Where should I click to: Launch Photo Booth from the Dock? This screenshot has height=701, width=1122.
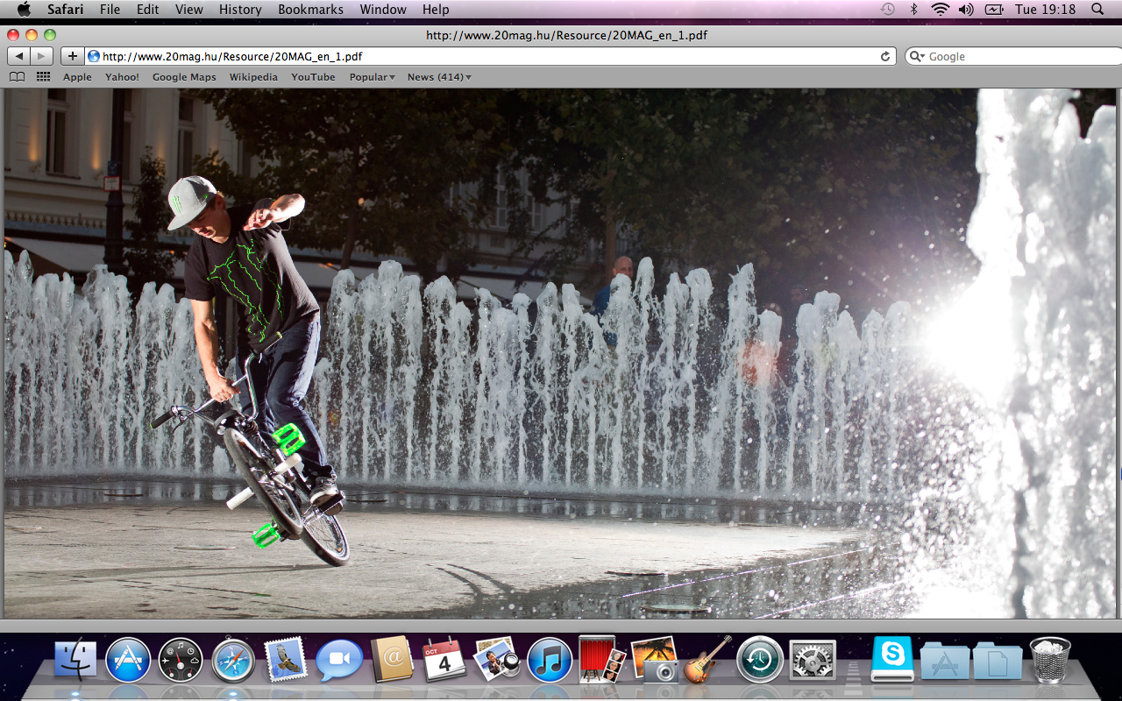pyautogui.click(x=602, y=659)
